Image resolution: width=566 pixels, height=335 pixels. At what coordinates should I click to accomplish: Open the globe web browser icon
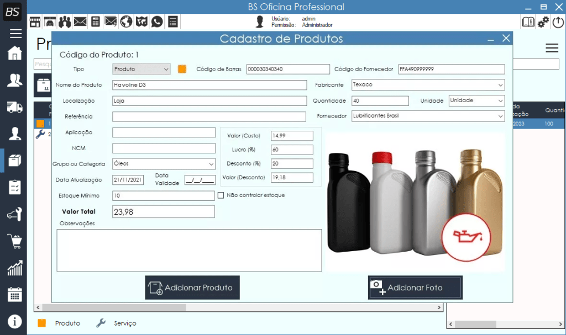[126, 22]
